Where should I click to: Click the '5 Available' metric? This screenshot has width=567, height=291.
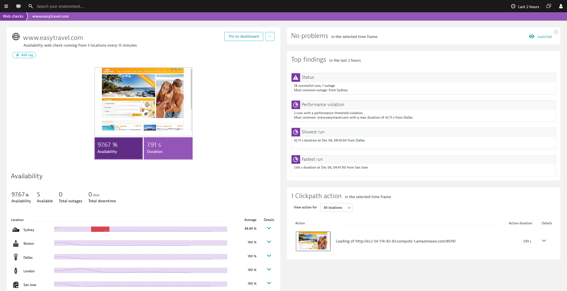pyautogui.click(x=45, y=197)
